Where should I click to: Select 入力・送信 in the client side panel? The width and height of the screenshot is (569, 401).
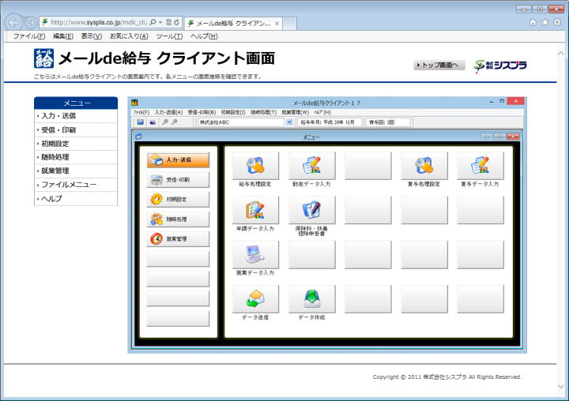coord(178,160)
